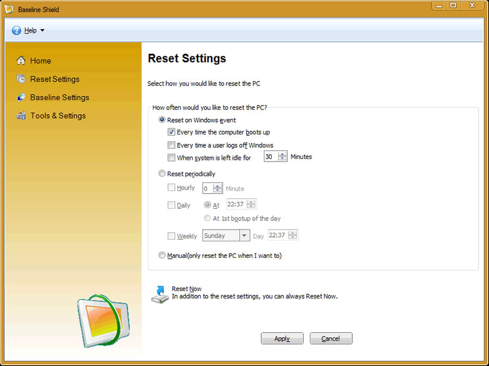Screen dimensions: 489x366
Task: Increase Hourly minute spinner up arrow
Action: click(217, 186)
